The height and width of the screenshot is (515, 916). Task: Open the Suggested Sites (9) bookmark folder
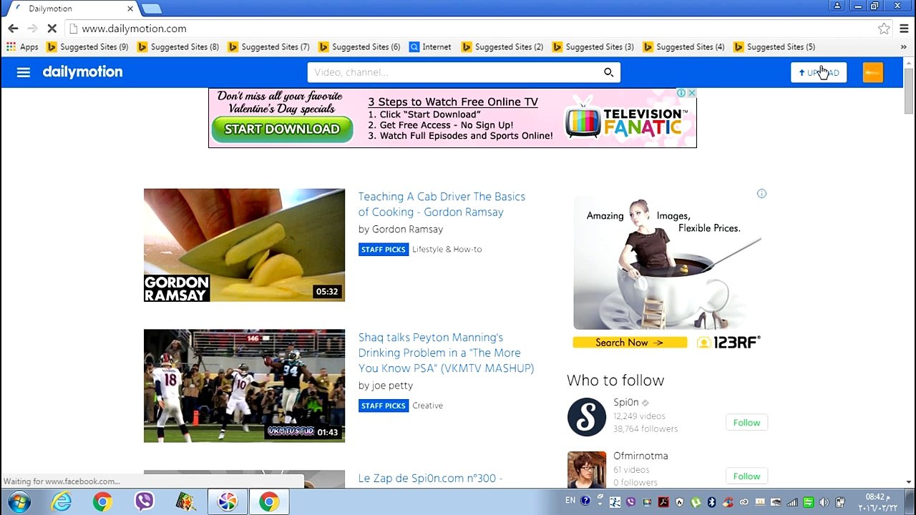[x=87, y=46]
